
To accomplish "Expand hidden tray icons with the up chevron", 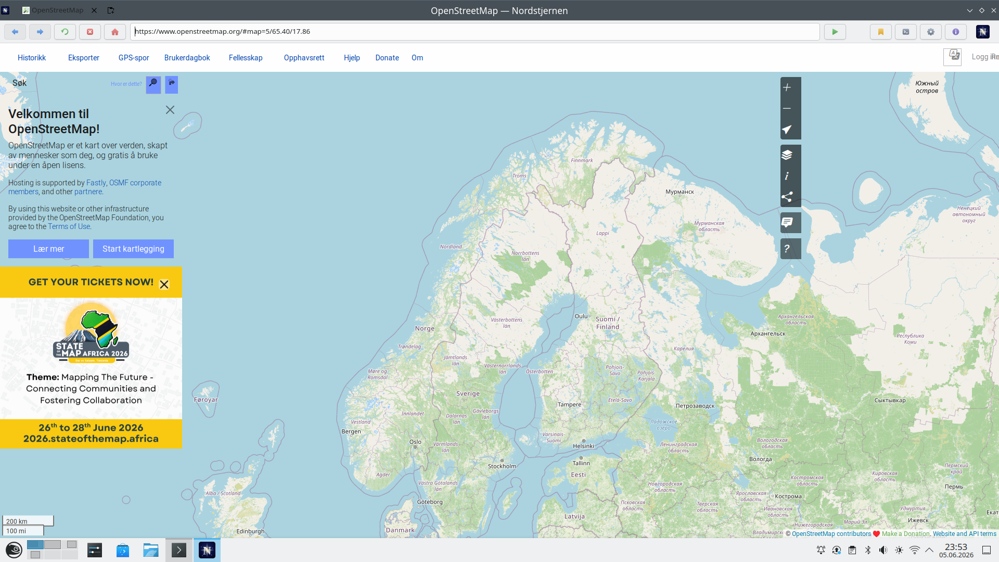I will click(x=929, y=550).
